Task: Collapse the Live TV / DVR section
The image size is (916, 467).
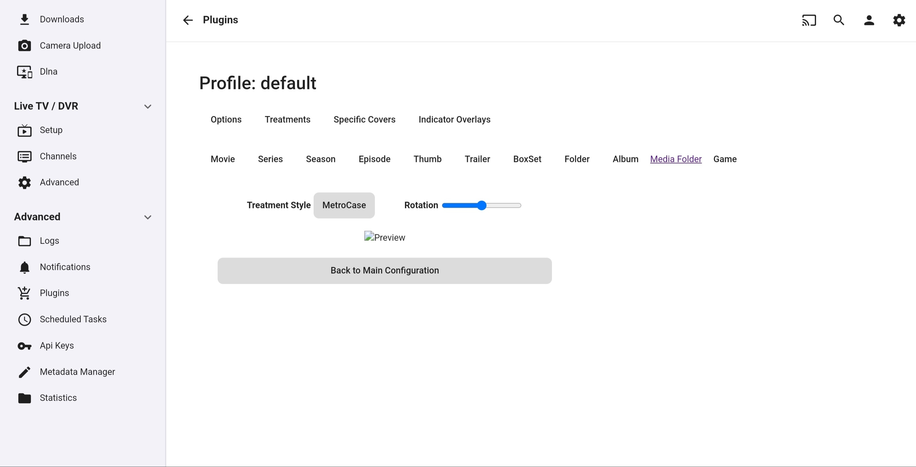Action: point(148,106)
